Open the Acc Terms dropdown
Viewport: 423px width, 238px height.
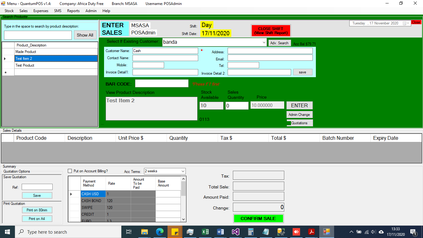click(183, 171)
